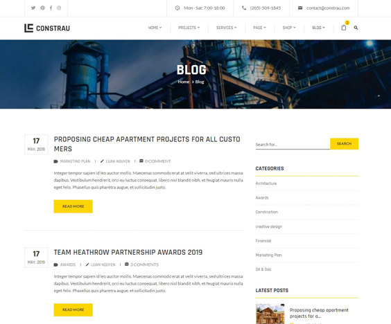The image size is (391, 324).
Task: Open the Instagram social link icon
Action: (59, 8)
